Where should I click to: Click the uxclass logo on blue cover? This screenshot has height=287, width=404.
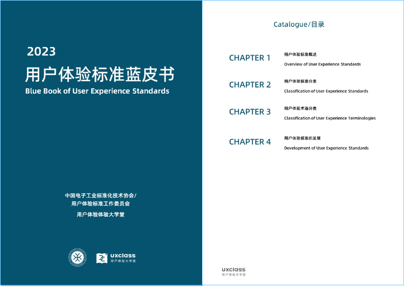coord(116,258)
